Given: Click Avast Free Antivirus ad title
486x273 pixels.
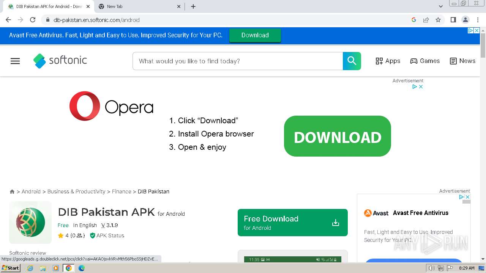Looking at the screenshot, I should pos(421,213).
